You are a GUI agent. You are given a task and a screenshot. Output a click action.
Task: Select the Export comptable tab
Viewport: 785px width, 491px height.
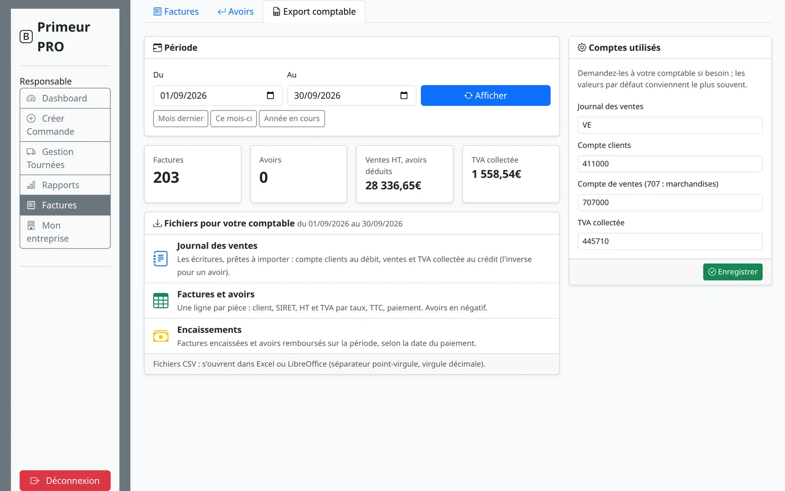[x=314, y=11]
